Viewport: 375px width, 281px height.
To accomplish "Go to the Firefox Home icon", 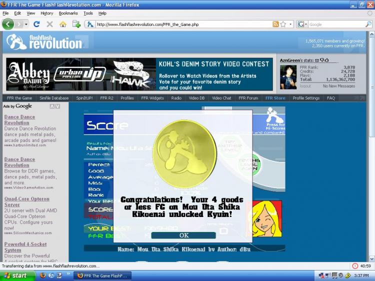I will [63, 24].
